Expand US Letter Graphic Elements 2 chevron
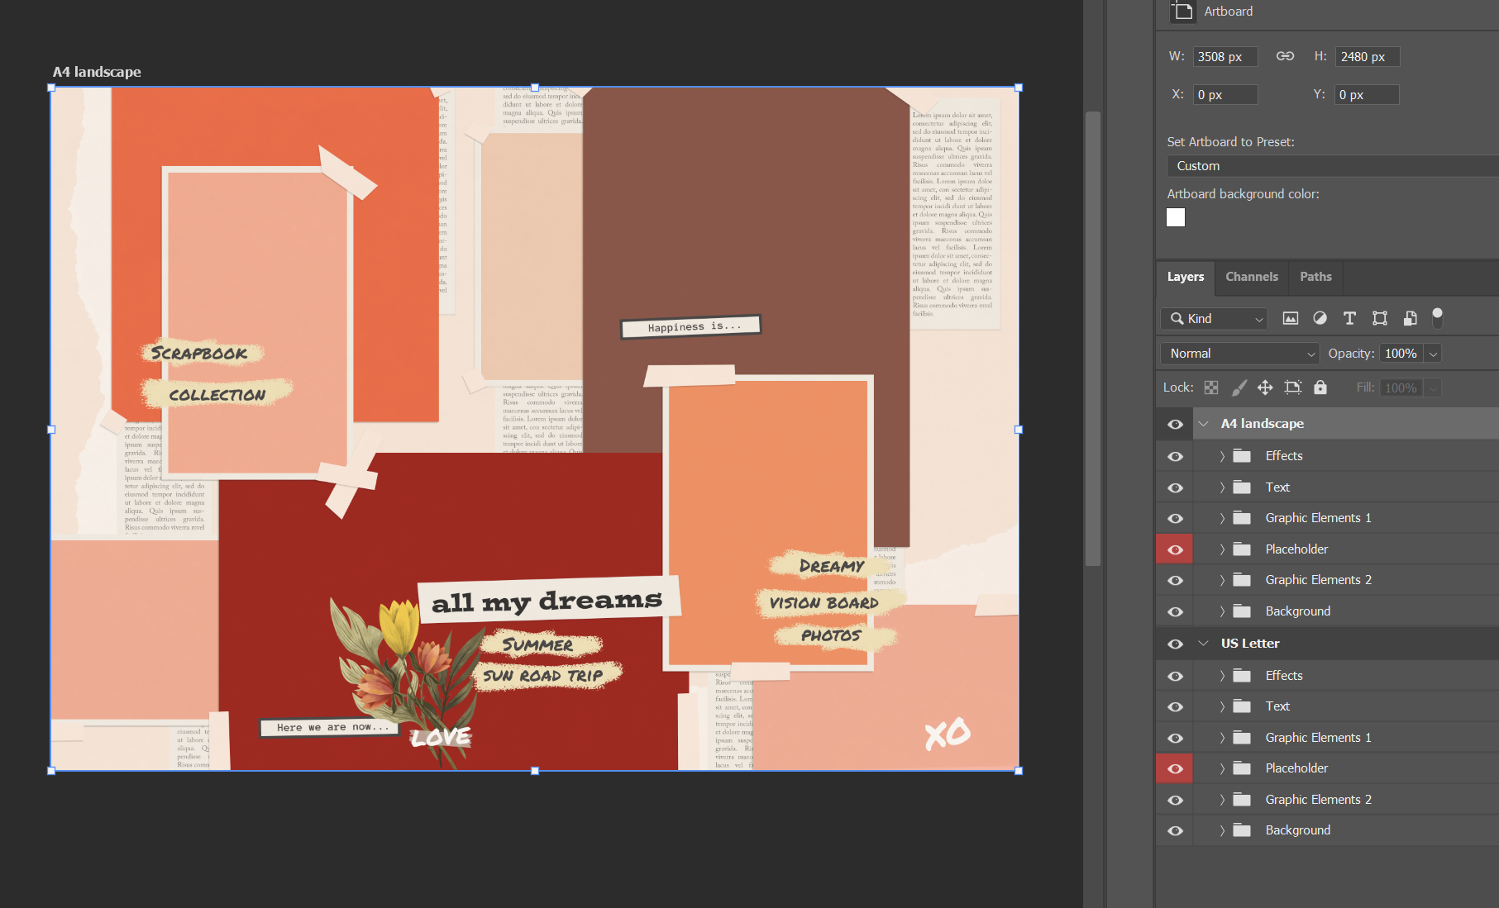This screenshot has height=908, width=1499. 1222,800
